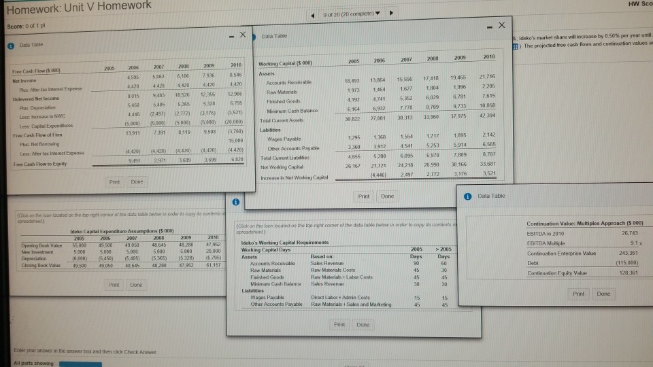The width and height of the screenshot is (653, 367).
Task: Click 'Continuation Enterprise Value' label
Action: [561, 254]
